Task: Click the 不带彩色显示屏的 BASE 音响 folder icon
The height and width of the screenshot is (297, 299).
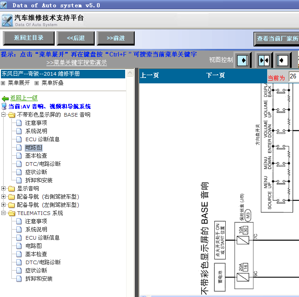Action: pyautogui.click(x=12, y=115)
